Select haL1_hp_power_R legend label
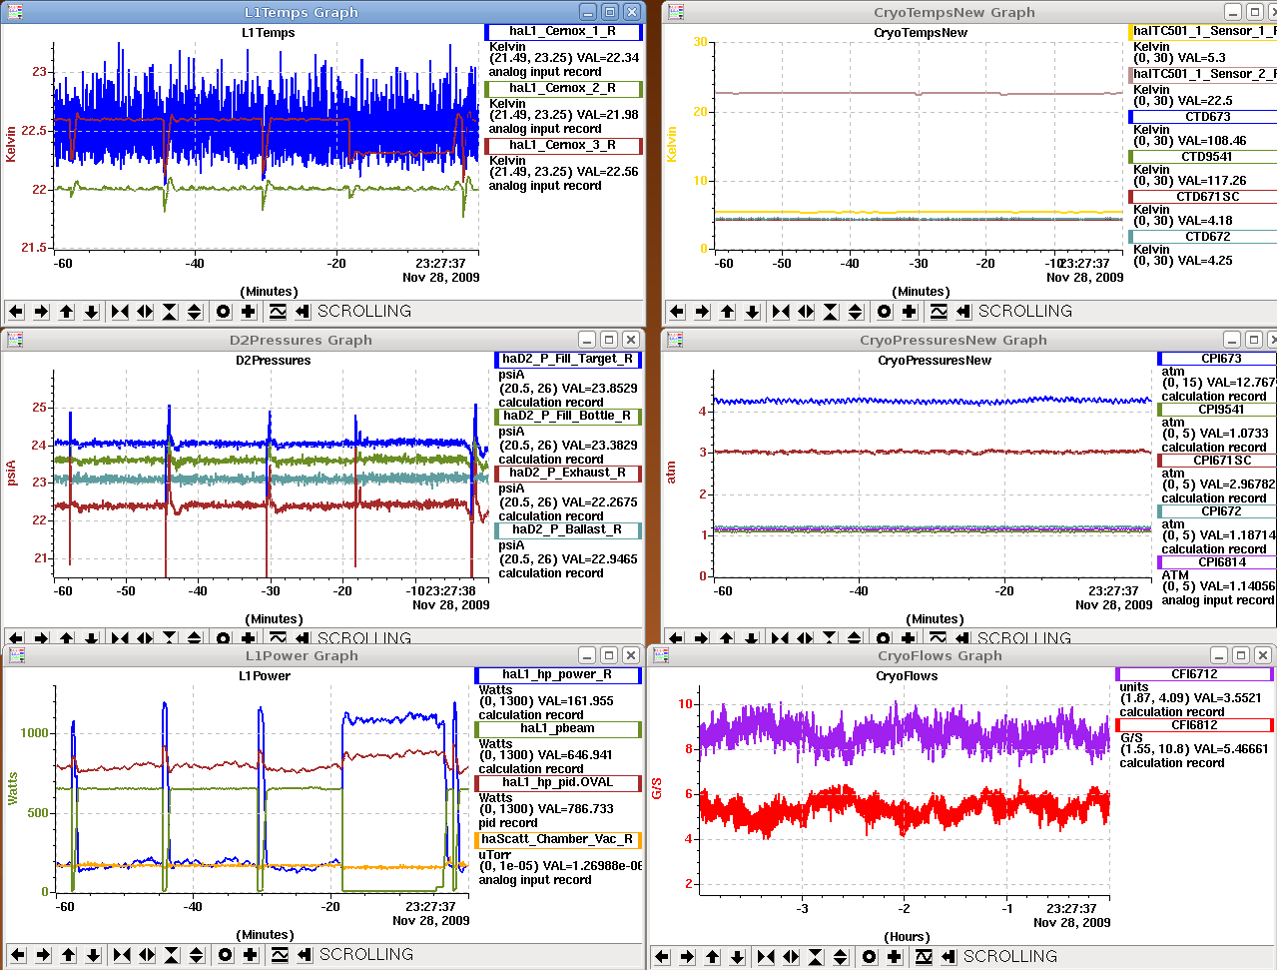1277x970 pixels. (557, 675)
